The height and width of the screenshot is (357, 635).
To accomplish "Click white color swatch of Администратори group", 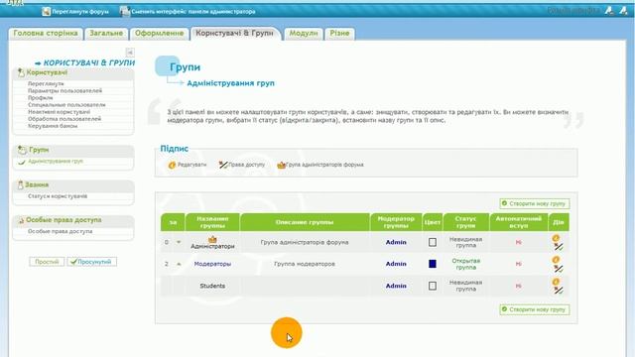I will [x=433, y=242].
